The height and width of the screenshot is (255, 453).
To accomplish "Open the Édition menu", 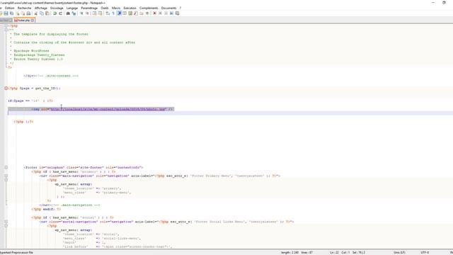I will coord(9,8).
